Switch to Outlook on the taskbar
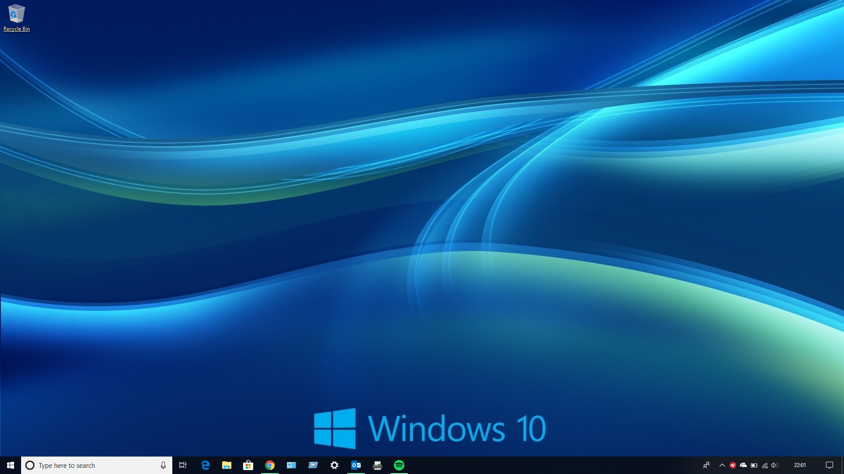The width and height of the screenshot is (844, 474). tap(356, 465)
